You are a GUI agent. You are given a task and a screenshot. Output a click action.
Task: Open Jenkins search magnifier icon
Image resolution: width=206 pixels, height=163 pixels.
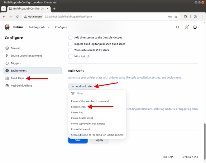tap(178, 27)
